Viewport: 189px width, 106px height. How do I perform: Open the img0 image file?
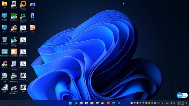pyautogui.click(x=32, y=5)
